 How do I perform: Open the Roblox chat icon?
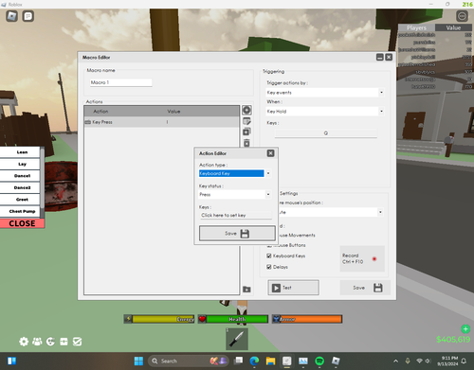click(x=28, y=16)
